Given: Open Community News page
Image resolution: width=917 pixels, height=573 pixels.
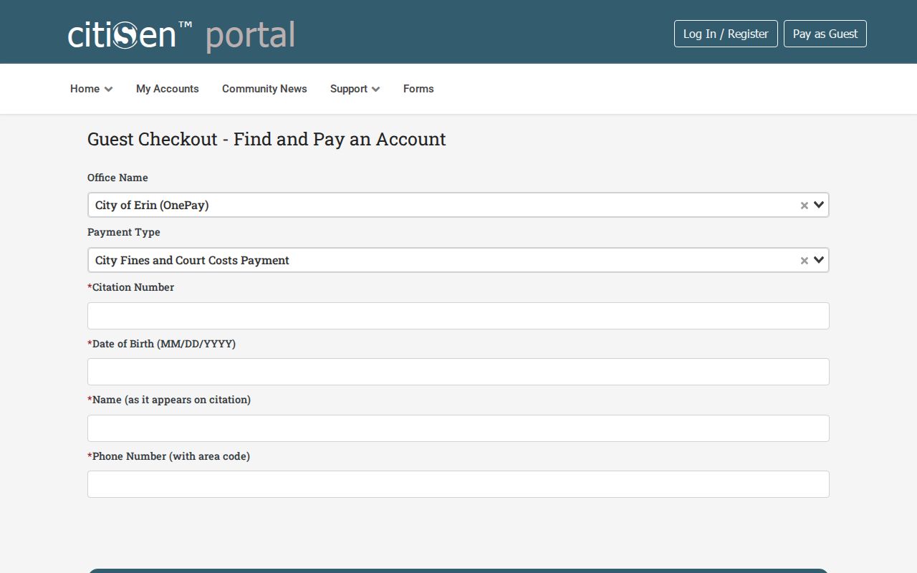Looking at the screenshot, I should click(x=264, y=89).
